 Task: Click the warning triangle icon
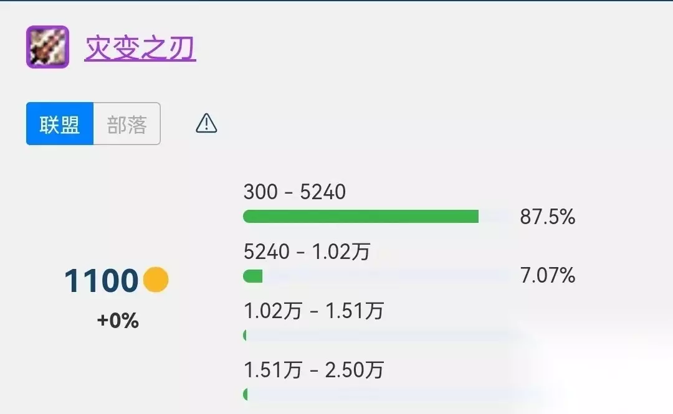[206, 124]
